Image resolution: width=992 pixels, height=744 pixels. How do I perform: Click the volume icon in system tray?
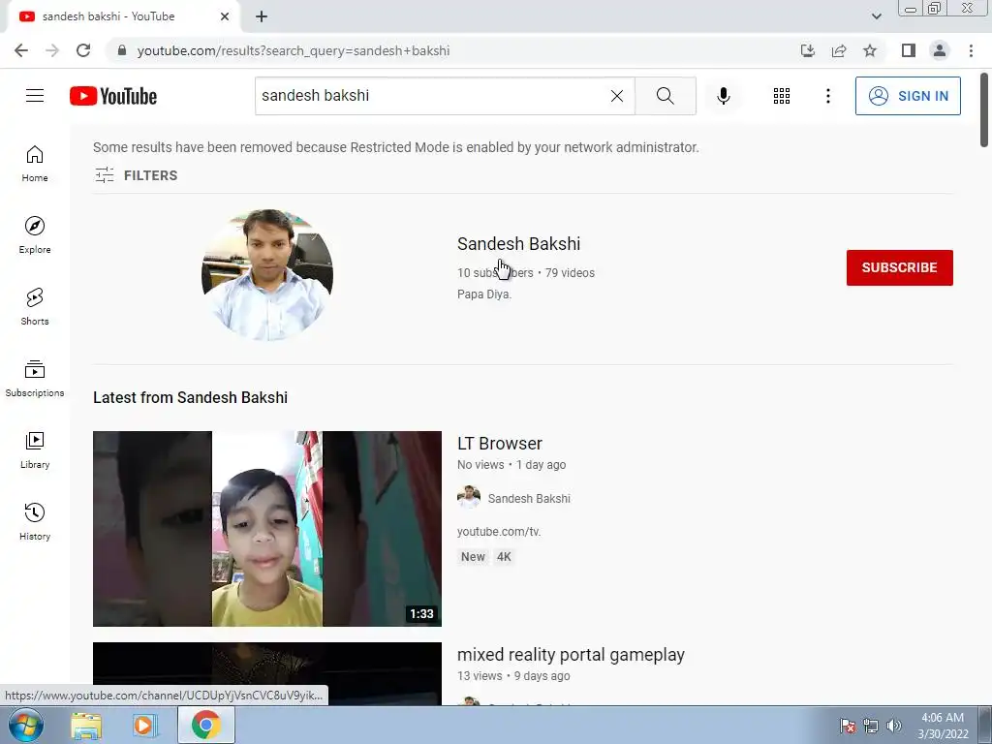pyautogui.click(x=894, y=726)
